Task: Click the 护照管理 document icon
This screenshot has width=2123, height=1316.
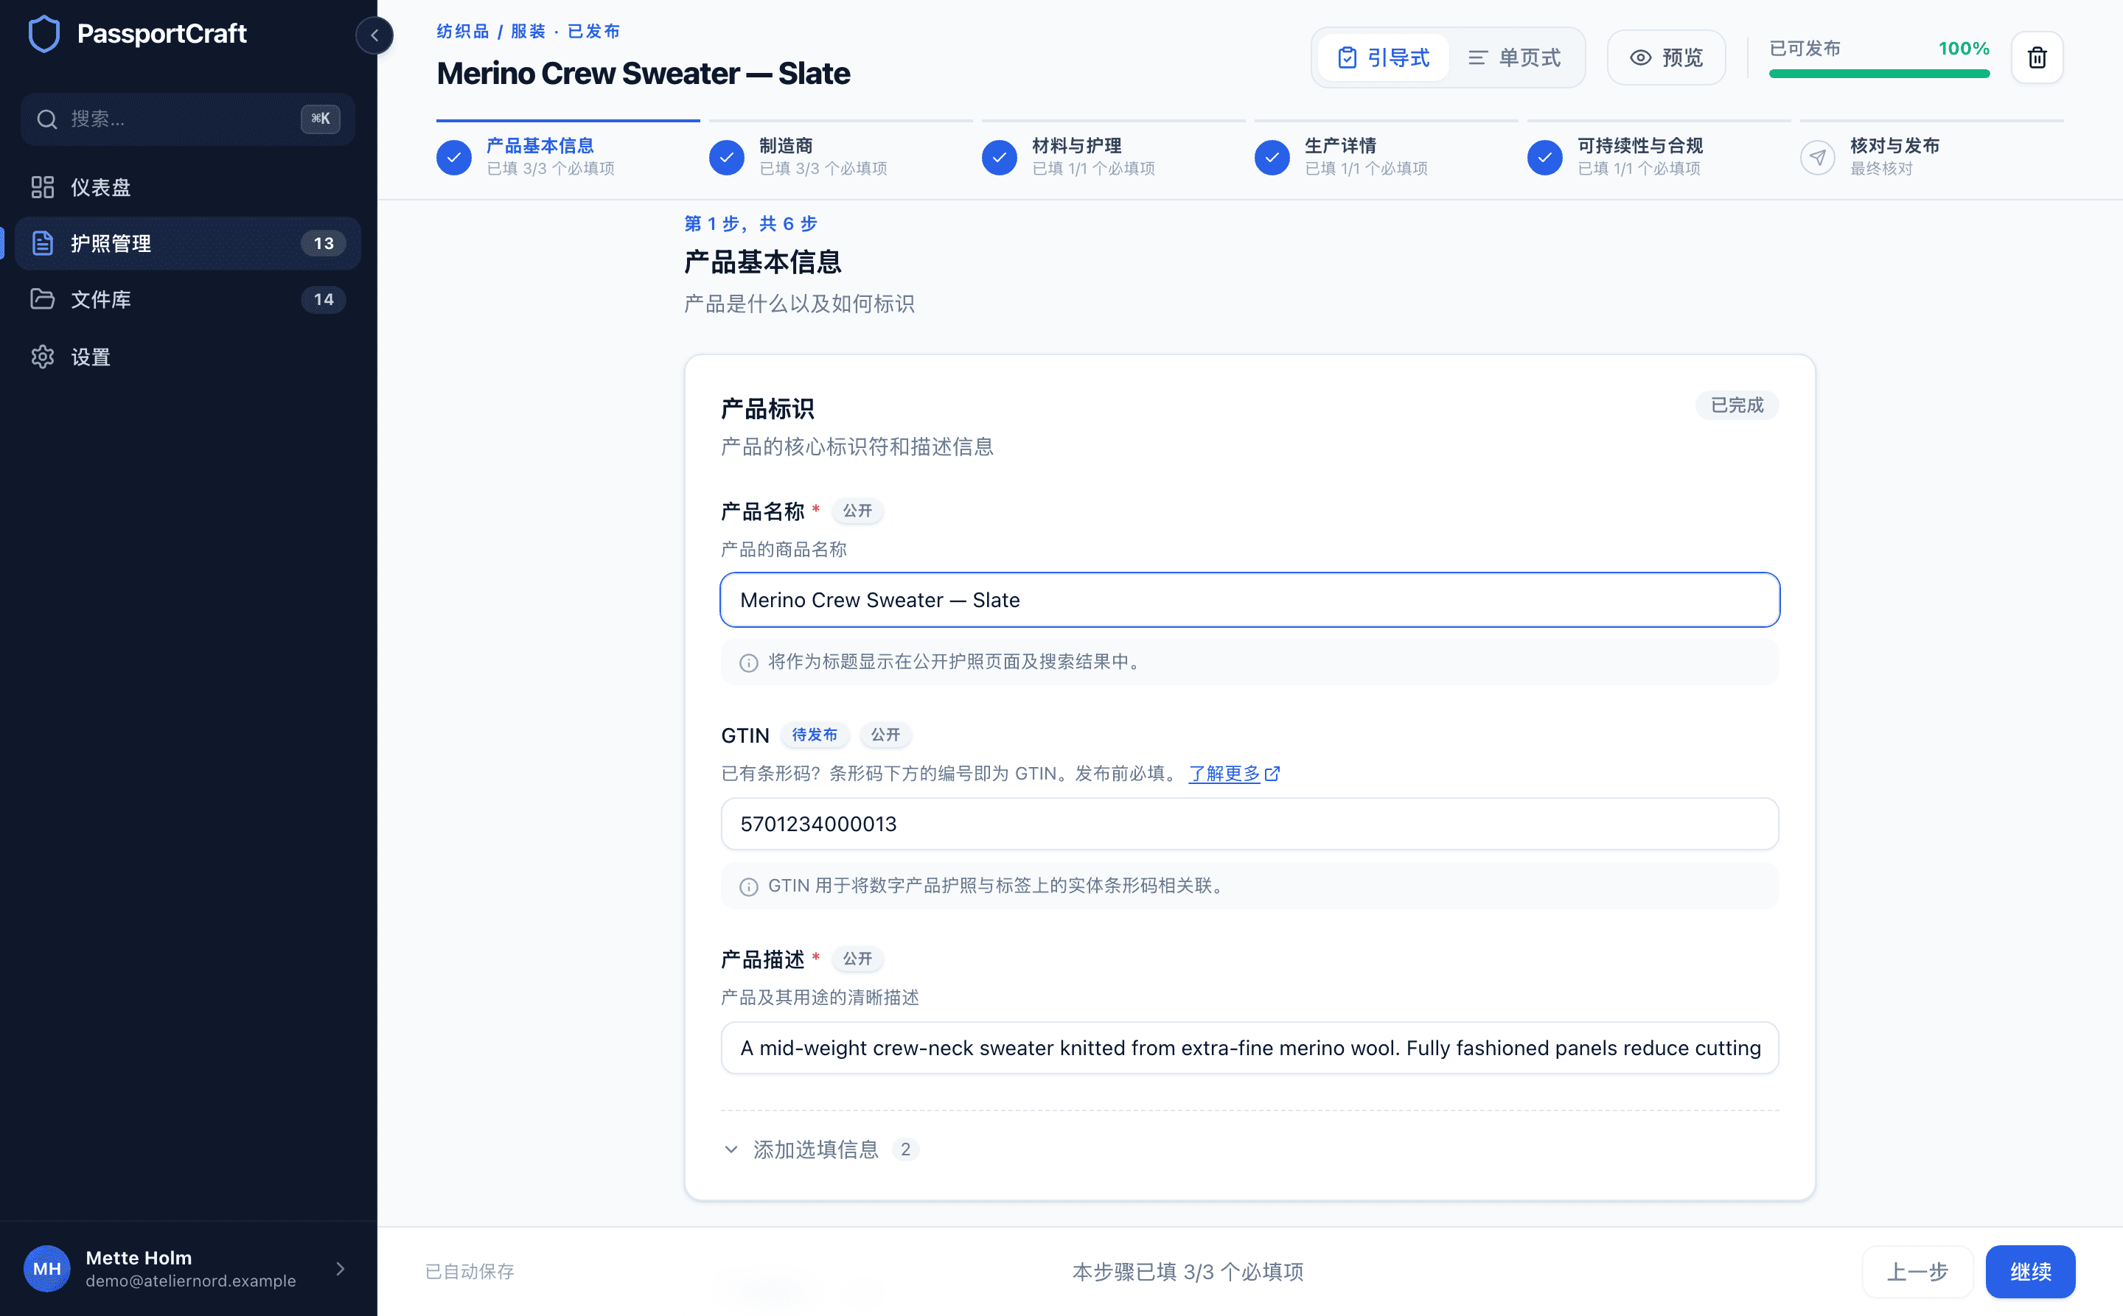Action: pyautogui.click(x=43, y=244)
